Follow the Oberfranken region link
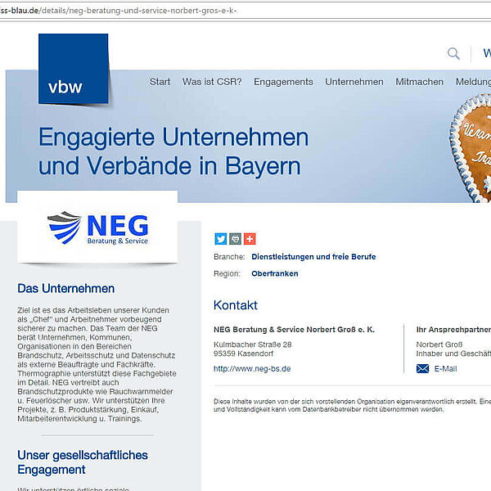This screenshot has height=491, width=491. pos(275,273)
